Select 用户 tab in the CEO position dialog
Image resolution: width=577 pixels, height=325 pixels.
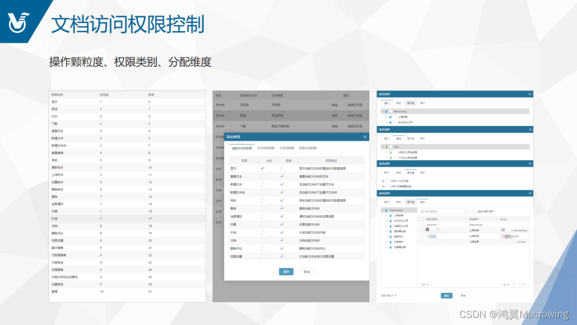coord(423,139)
